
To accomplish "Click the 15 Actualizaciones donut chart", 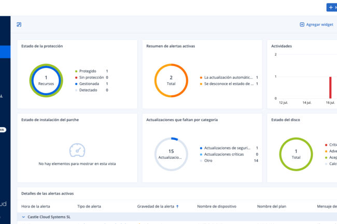I will click(171, 154).
